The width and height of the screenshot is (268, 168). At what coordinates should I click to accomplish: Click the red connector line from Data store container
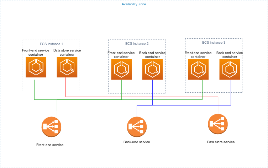142,97
